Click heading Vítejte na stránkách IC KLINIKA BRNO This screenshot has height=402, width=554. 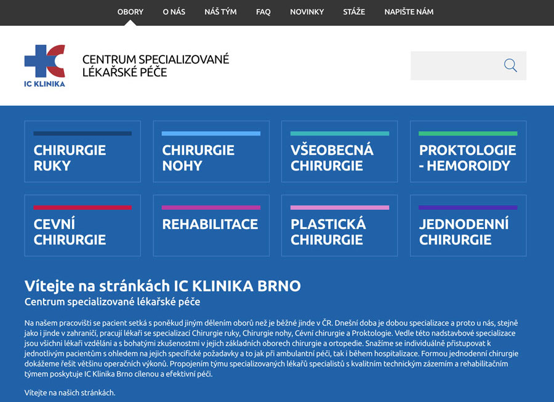[x=163, y=286]
